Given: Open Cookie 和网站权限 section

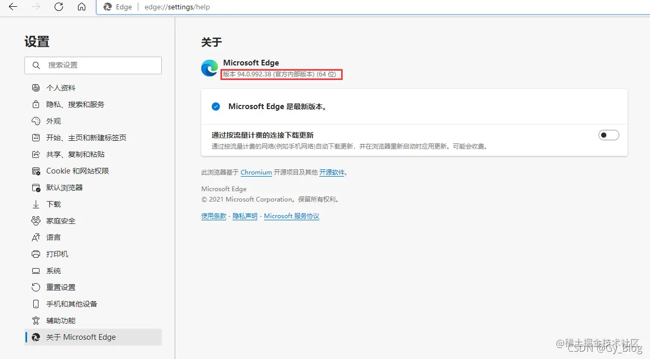Looking at the screenshot, I should (x=93, y=171).
